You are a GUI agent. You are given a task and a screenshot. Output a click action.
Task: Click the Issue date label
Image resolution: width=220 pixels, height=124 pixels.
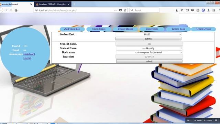tap(68, 56)
